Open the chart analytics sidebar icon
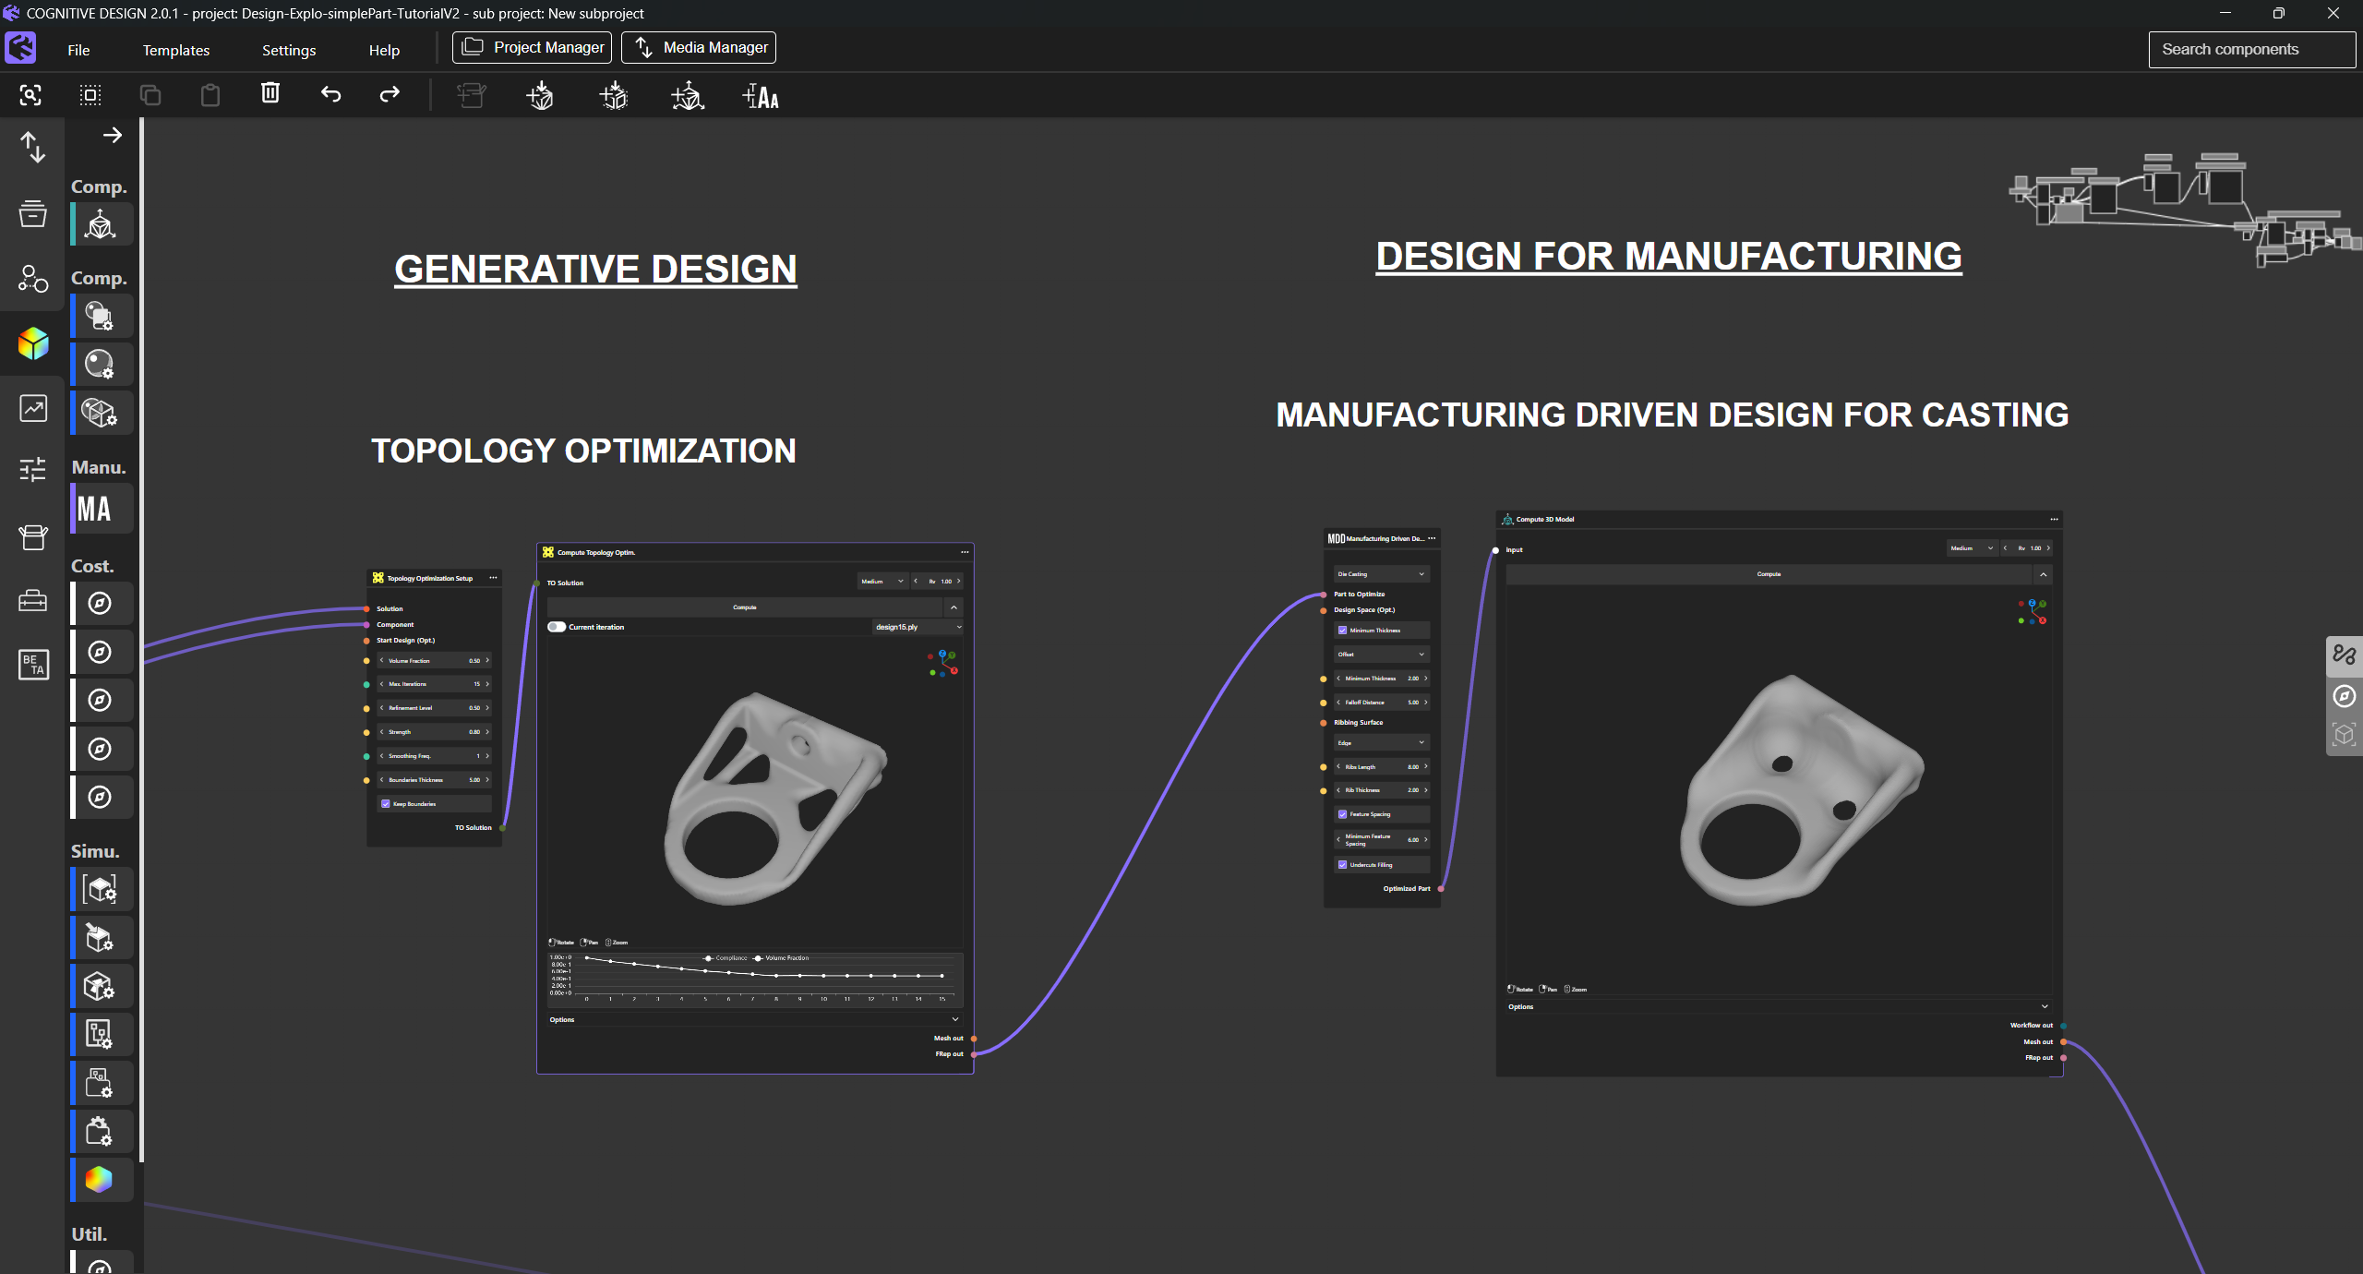The image size is (2363, 1274). tap(33, 408)
